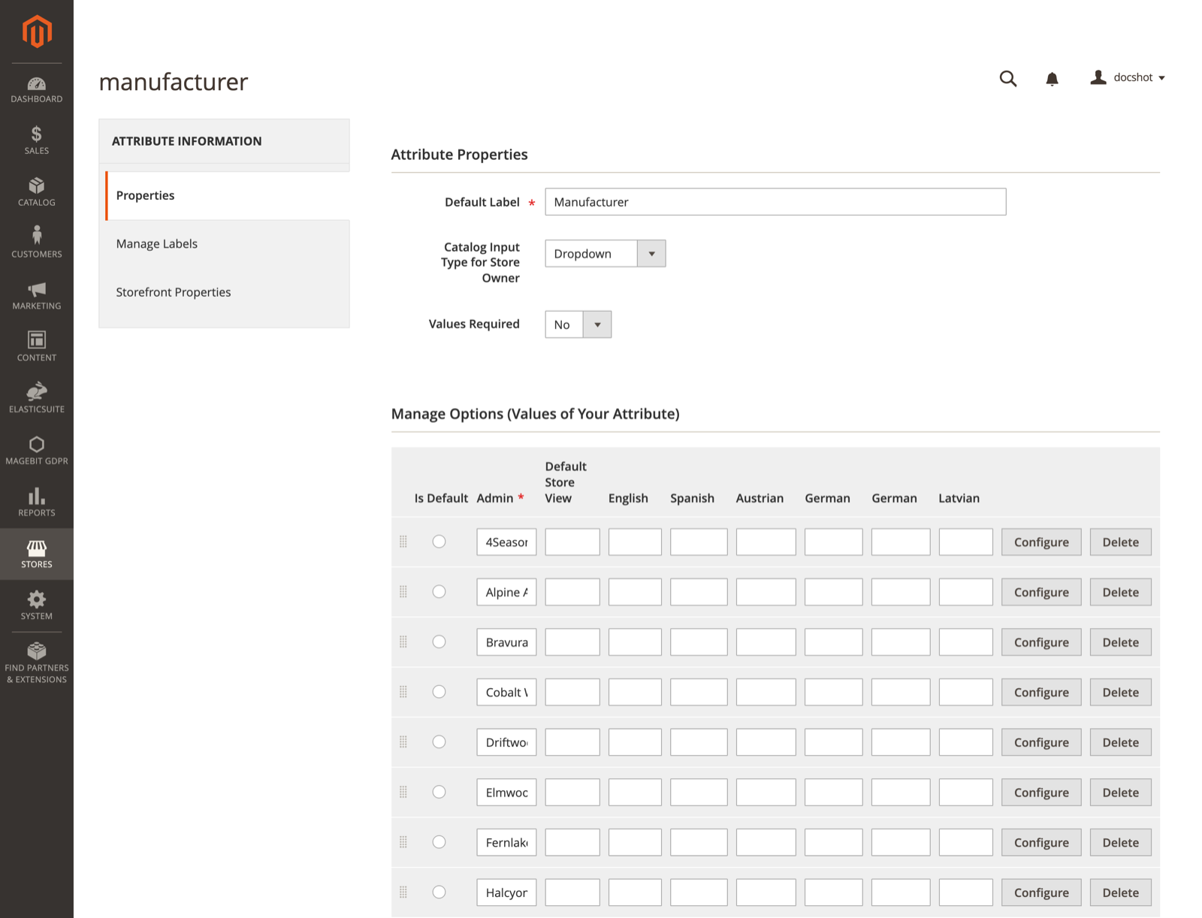
Task: Click Configure for the Fernlak option
Action: tap(1041, 842)
